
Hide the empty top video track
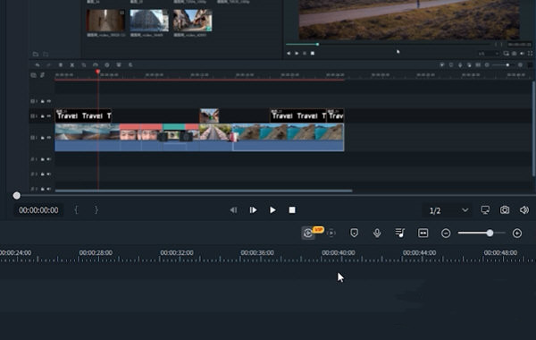coord(49,101)
